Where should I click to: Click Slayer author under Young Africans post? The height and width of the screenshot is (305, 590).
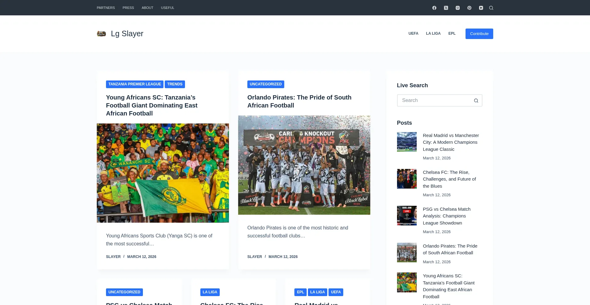113,257
